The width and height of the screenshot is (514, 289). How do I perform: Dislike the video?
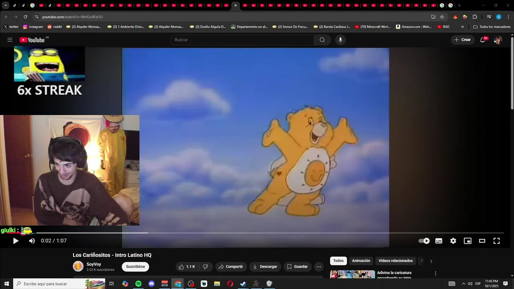pos(205,267)
